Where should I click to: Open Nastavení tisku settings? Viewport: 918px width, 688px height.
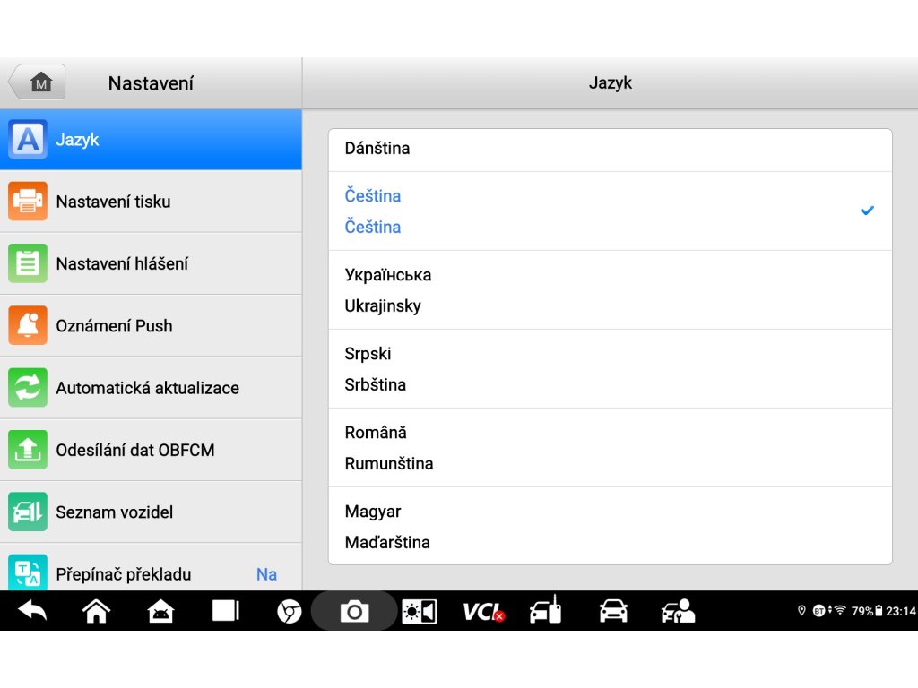[151, 202]
